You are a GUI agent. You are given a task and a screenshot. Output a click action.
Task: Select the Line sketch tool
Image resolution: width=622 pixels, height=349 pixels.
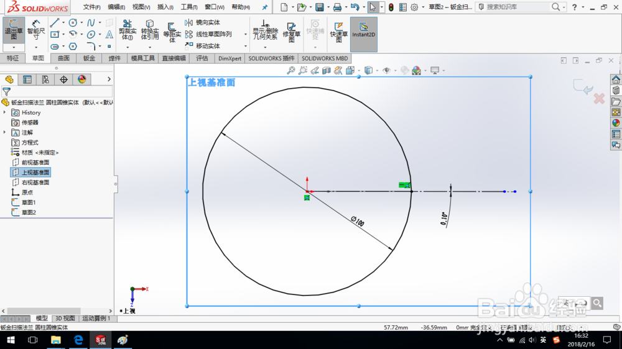(55, 22)
